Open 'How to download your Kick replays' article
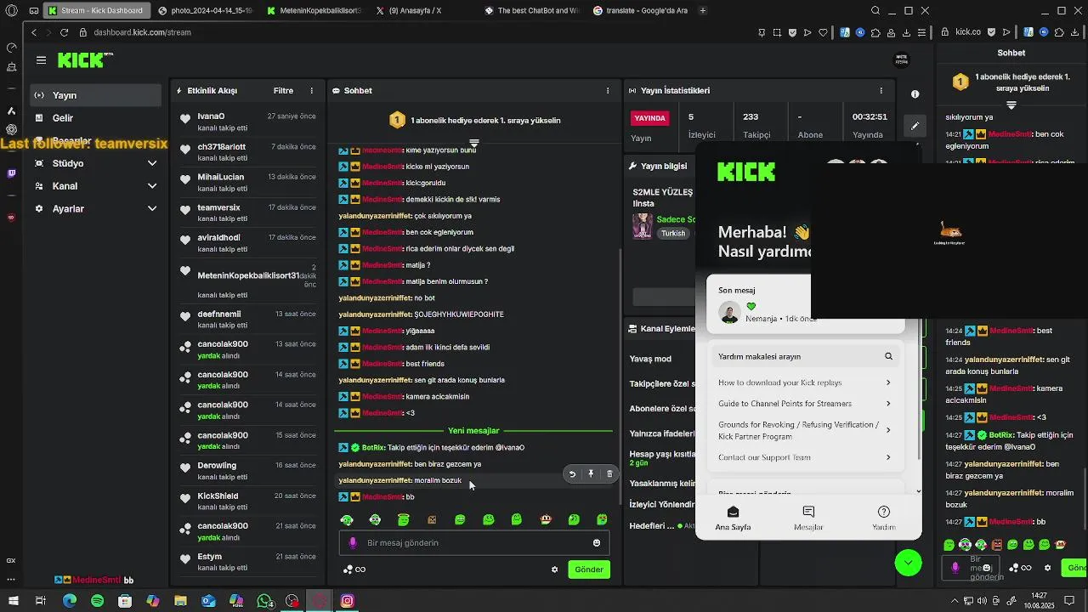 (805, 382)
